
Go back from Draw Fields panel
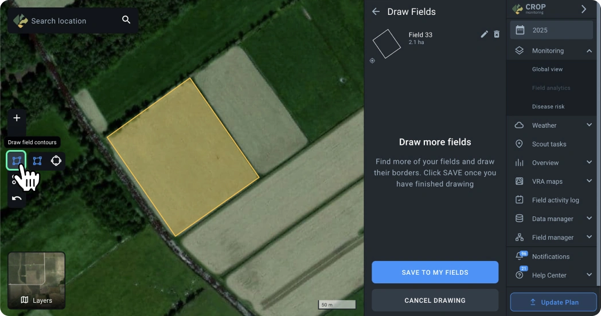click(376, 11)
